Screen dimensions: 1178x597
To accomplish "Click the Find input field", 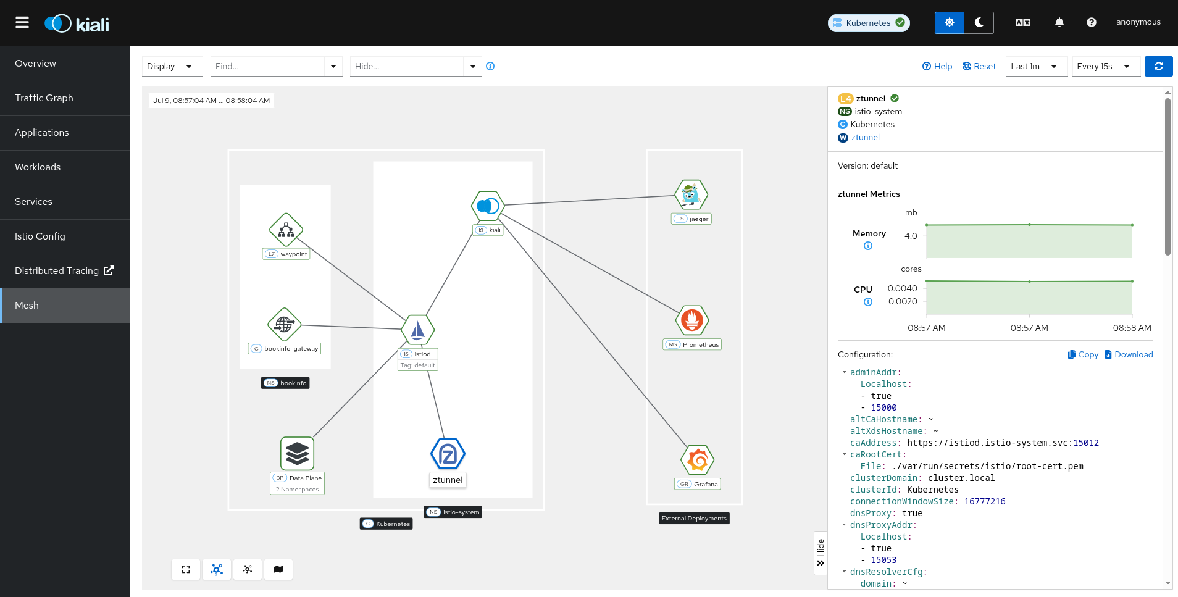I will tap(267, 66).
